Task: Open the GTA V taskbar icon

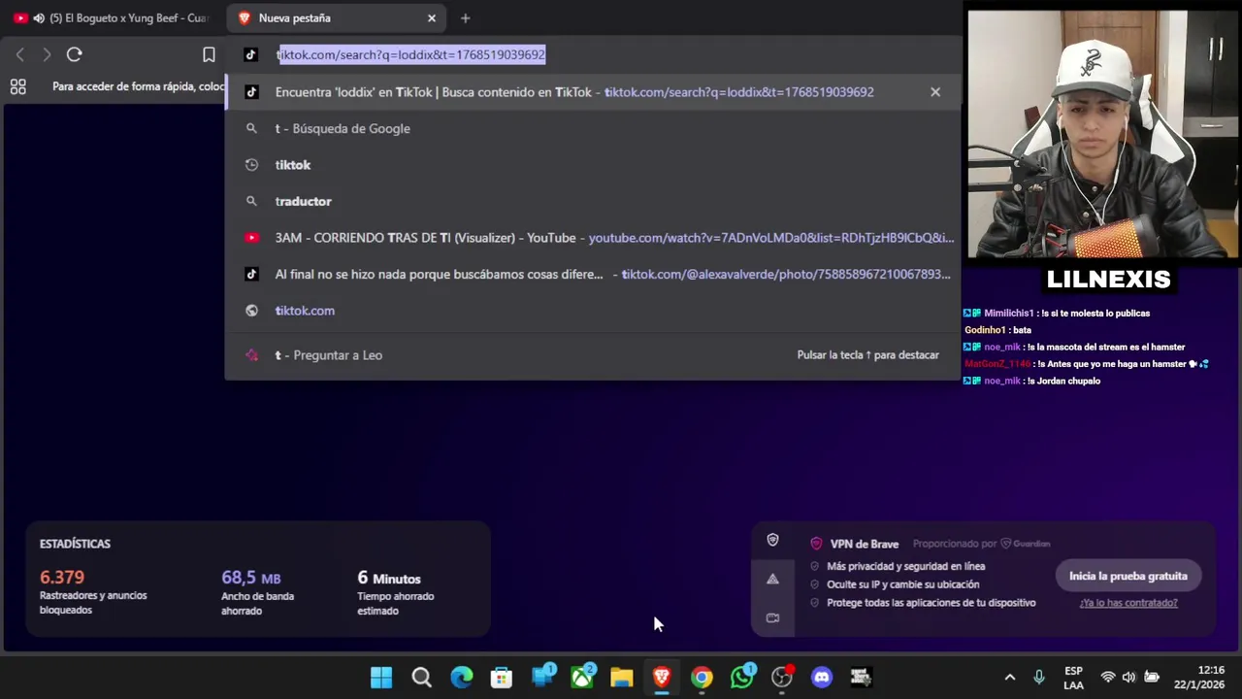Action: click(862, 677)
